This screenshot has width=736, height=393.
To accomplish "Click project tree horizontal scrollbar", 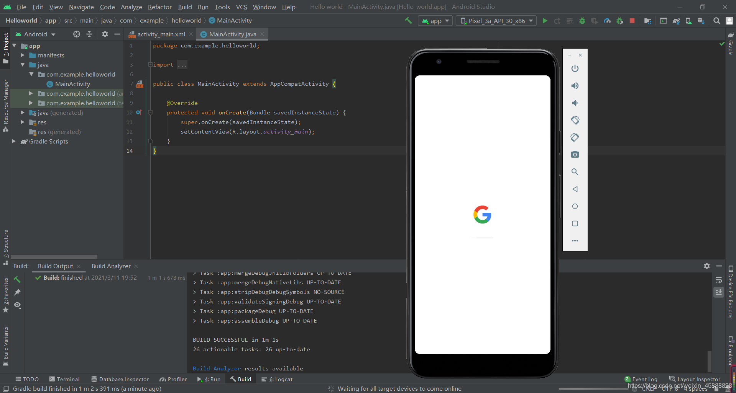I will pyautogui.click(x=54, y=257).
